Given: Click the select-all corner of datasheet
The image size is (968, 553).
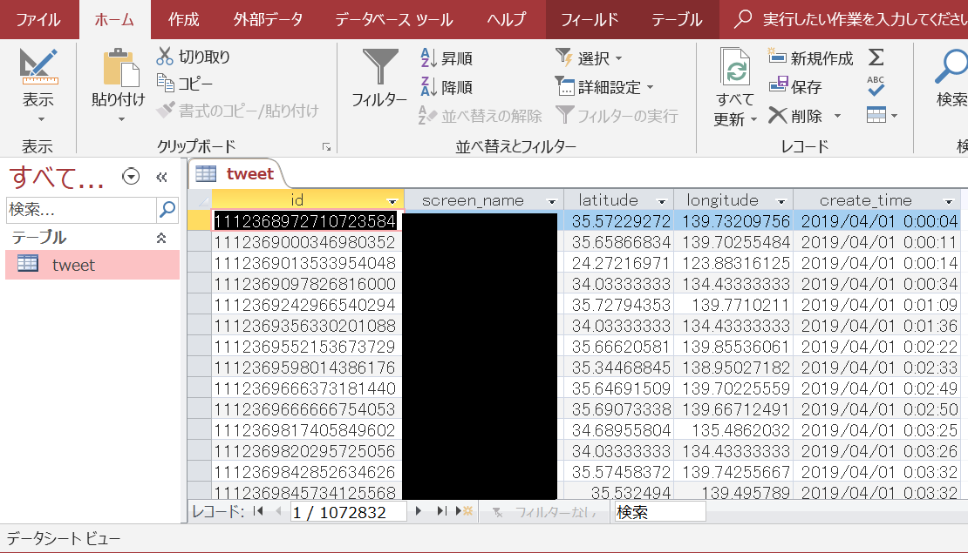Looking at the screenshot, I should (x=200, y=199).
